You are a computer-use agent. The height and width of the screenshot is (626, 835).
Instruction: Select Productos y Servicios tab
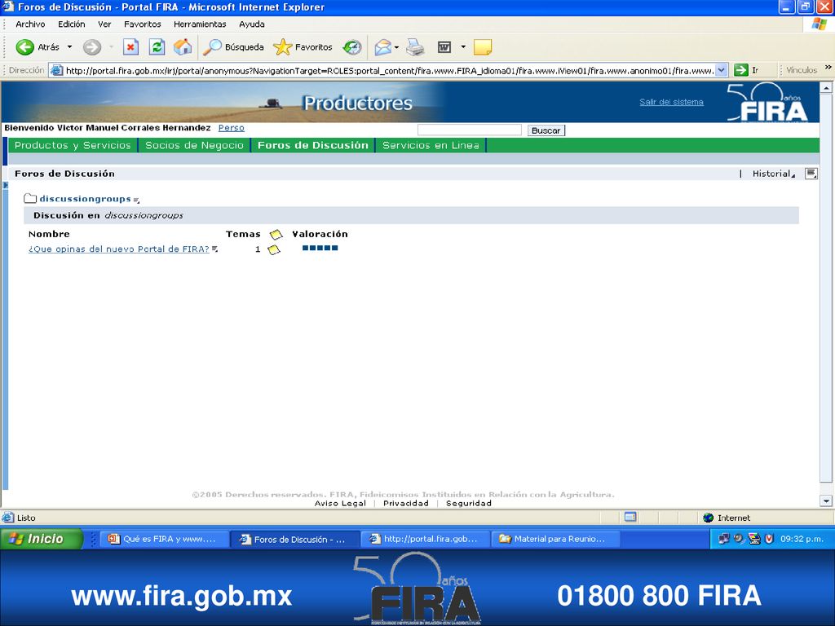(73, 145)
